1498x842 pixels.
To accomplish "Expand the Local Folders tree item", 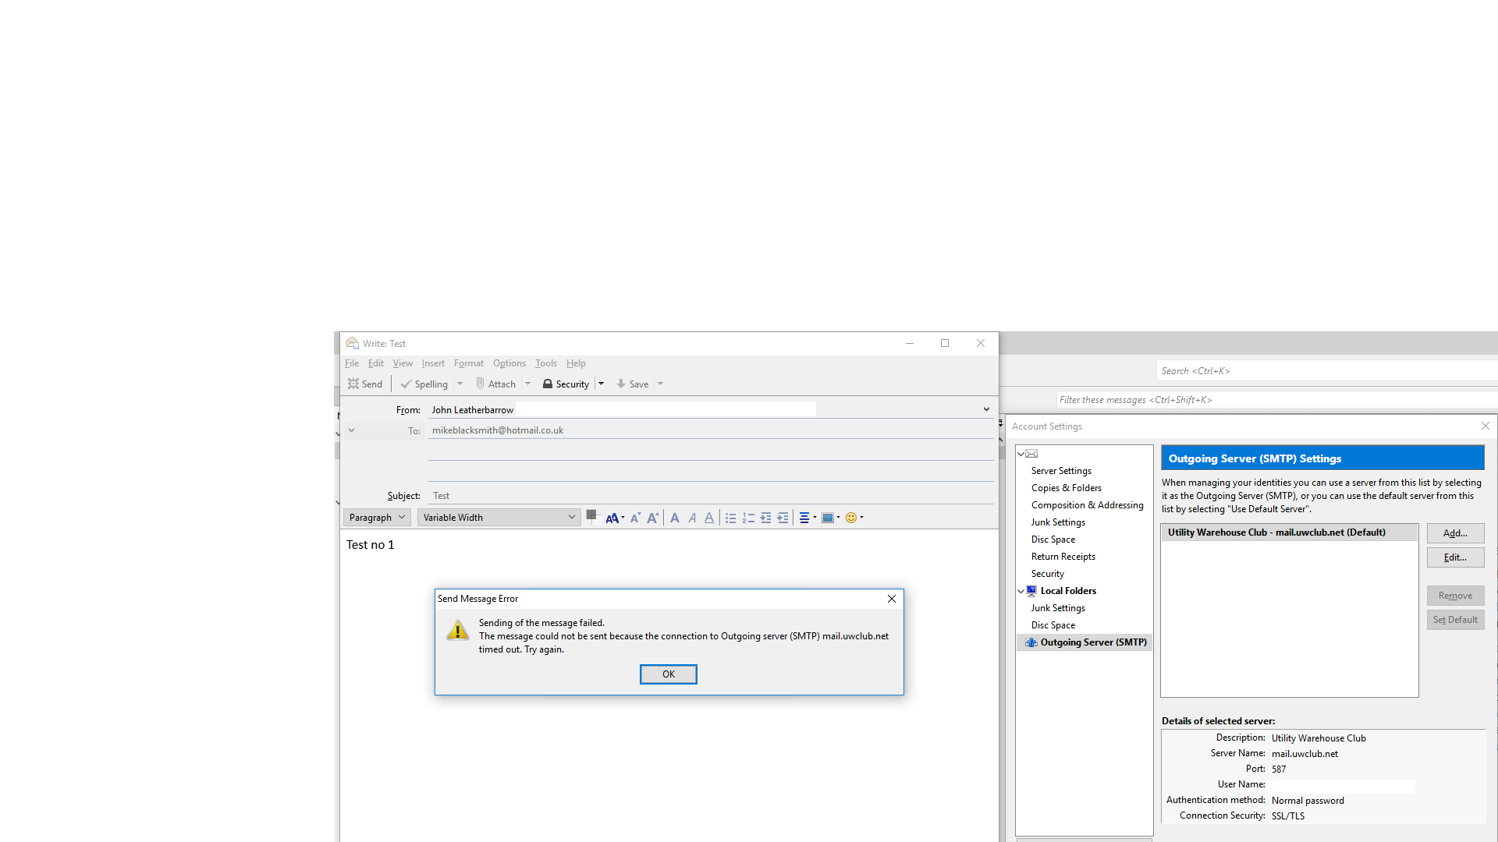I will point(1021,590).
